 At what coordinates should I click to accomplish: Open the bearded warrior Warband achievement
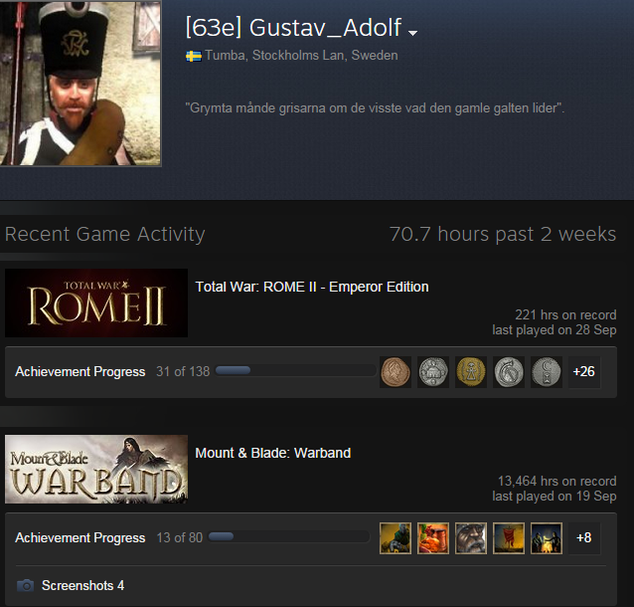coord(471,538)
